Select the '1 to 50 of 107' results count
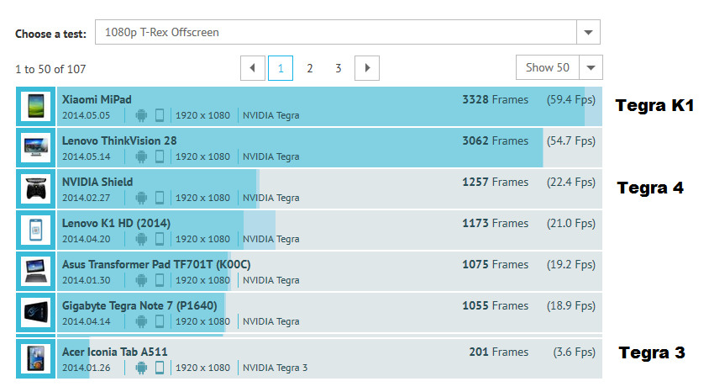 (x=50, y=69)
